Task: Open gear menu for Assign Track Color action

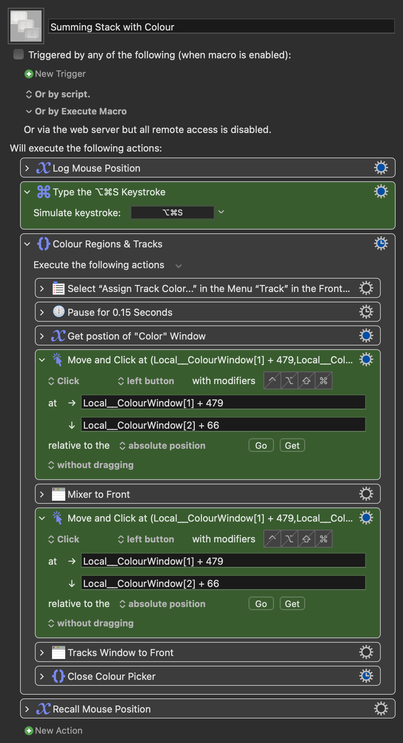Action: coord(366,288)
